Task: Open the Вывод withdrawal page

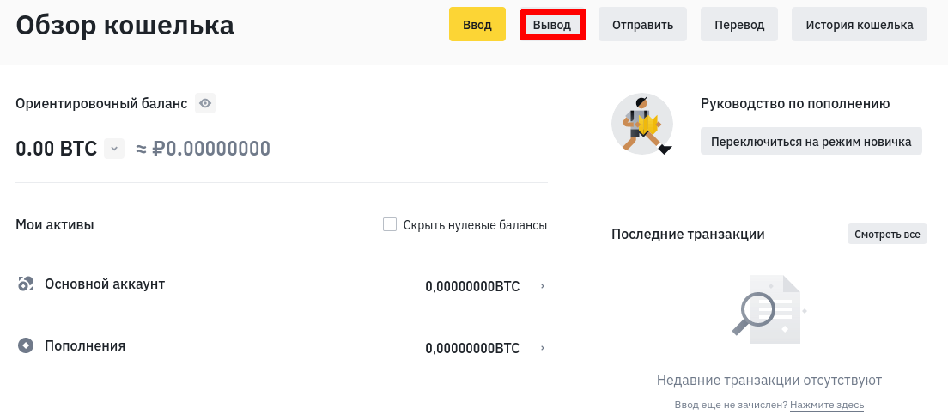Action: click(552, 25)
